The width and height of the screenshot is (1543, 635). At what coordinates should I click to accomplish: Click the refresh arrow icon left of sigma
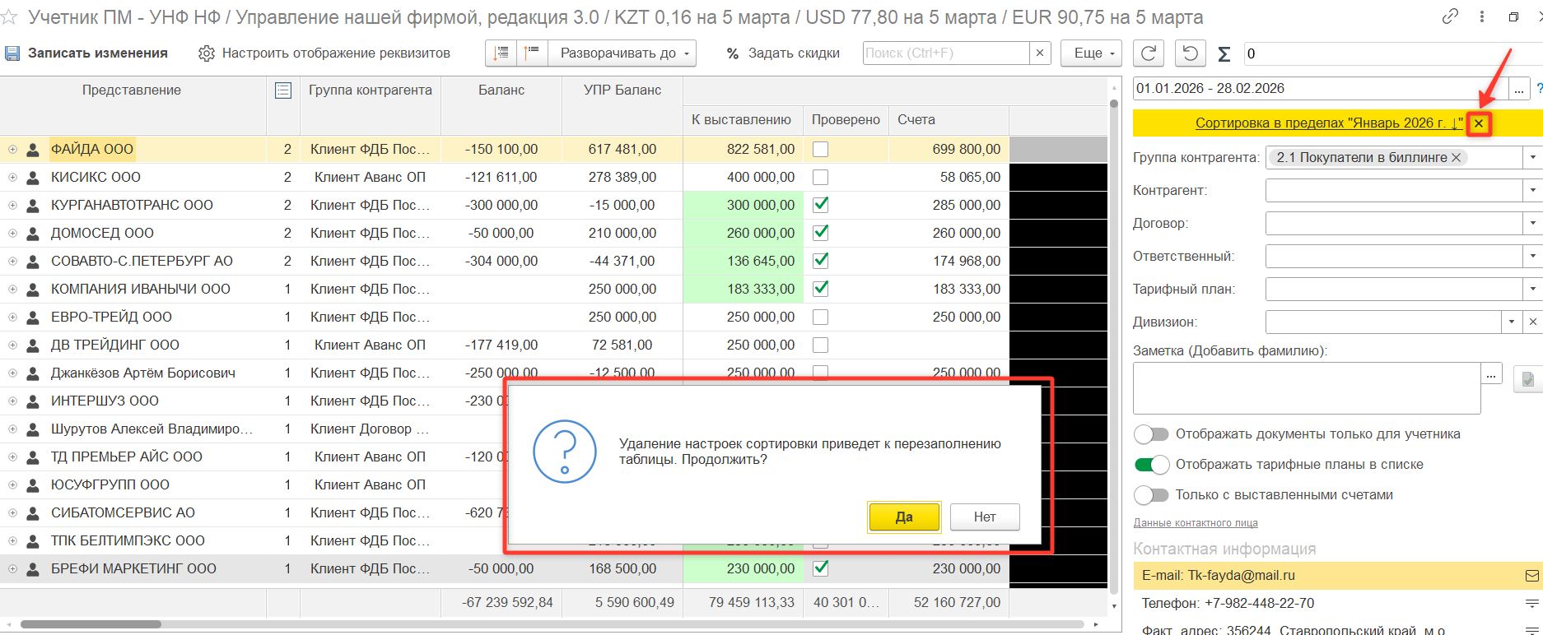[x=1149, y=53]
